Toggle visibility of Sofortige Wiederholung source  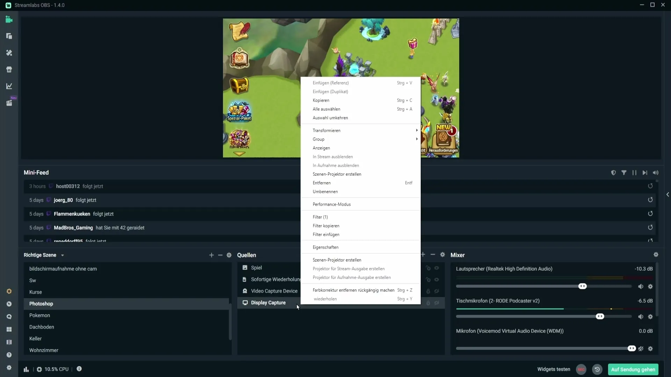point(437,280)
